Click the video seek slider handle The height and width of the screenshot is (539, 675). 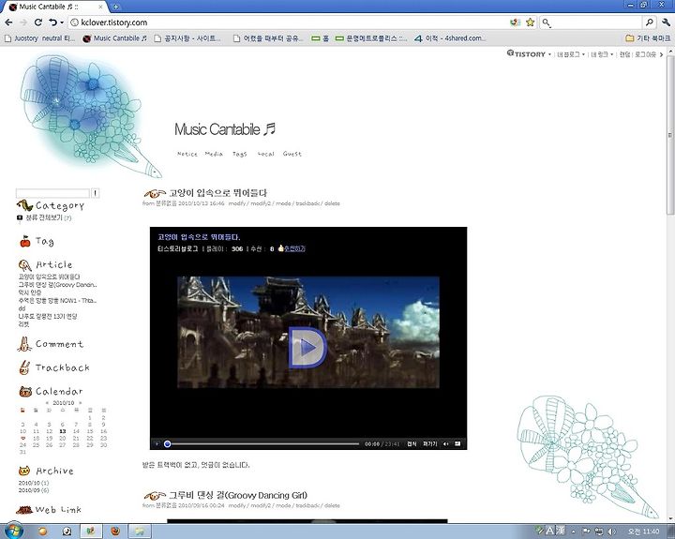coord(168,444)
